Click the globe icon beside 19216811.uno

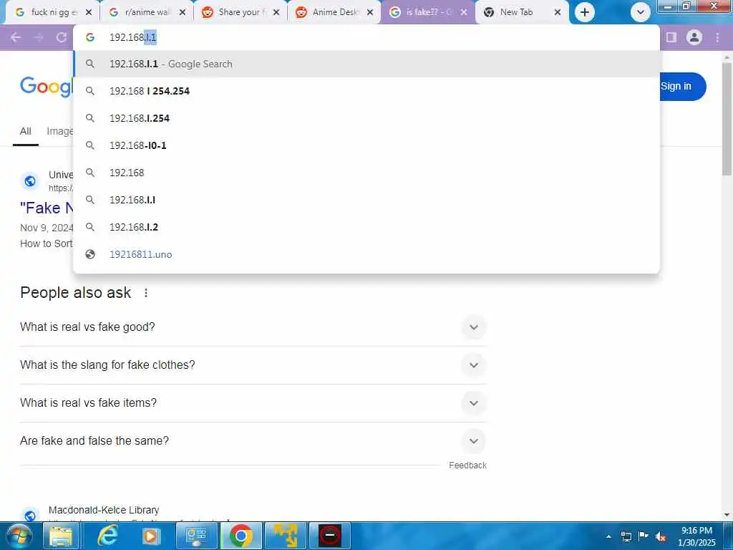[x=90, y=254]
